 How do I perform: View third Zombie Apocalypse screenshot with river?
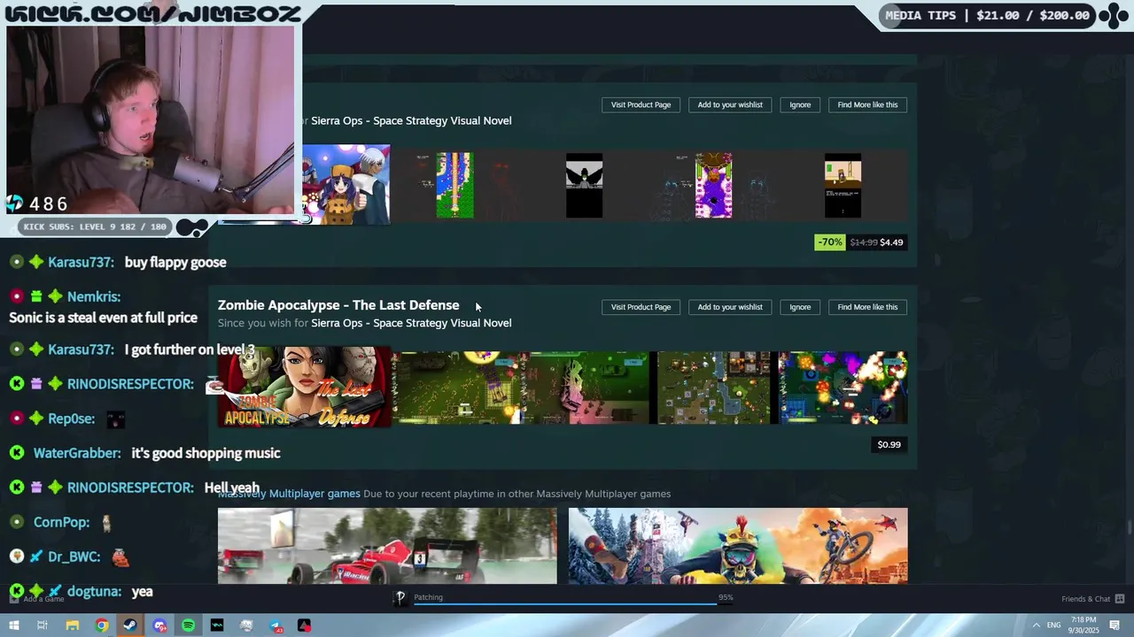[x=714, y=388]
